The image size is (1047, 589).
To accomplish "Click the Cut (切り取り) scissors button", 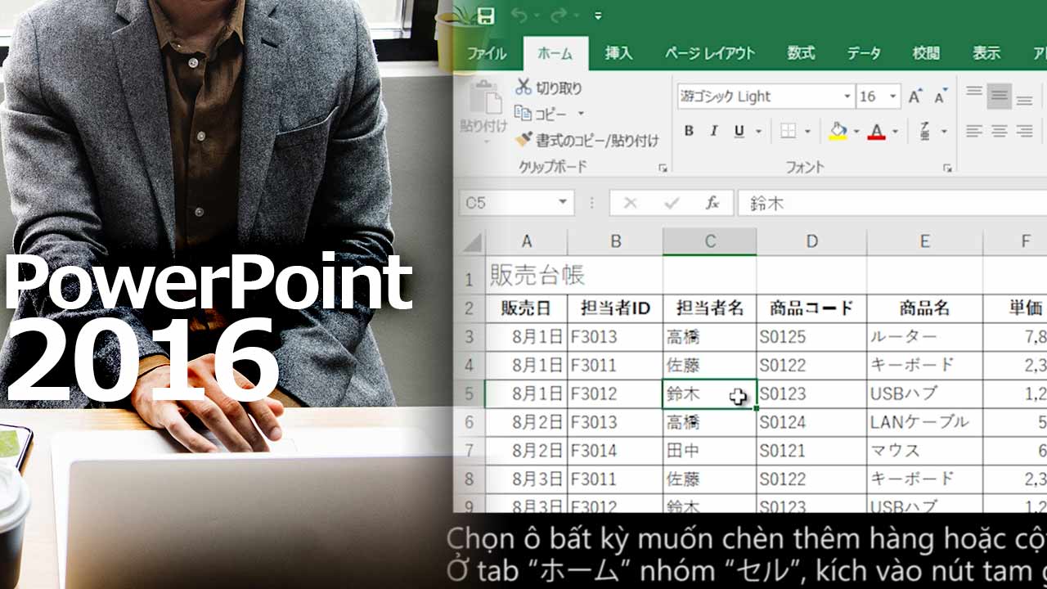I will [x=548, y=88].
